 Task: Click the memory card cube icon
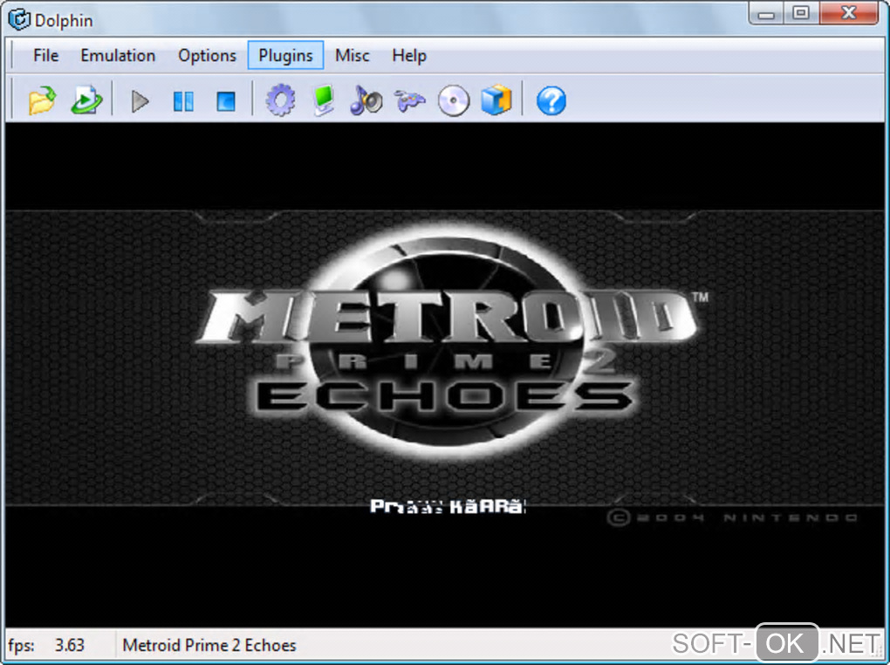(x=496, y=100)
